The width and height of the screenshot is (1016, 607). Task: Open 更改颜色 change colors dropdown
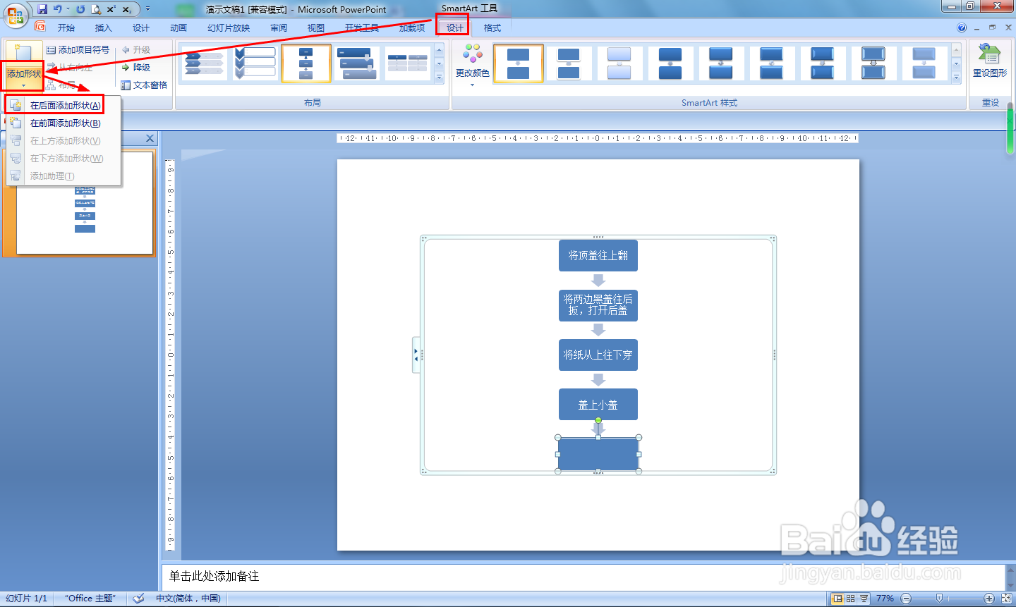[473, 64]
